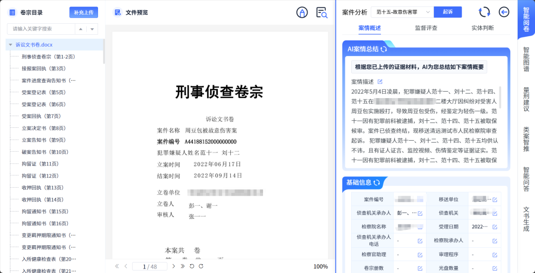535x273 pixels.
Task: Collapse the 诉讼文书卷.docx tree node
Action: click(x=10, y=45)
